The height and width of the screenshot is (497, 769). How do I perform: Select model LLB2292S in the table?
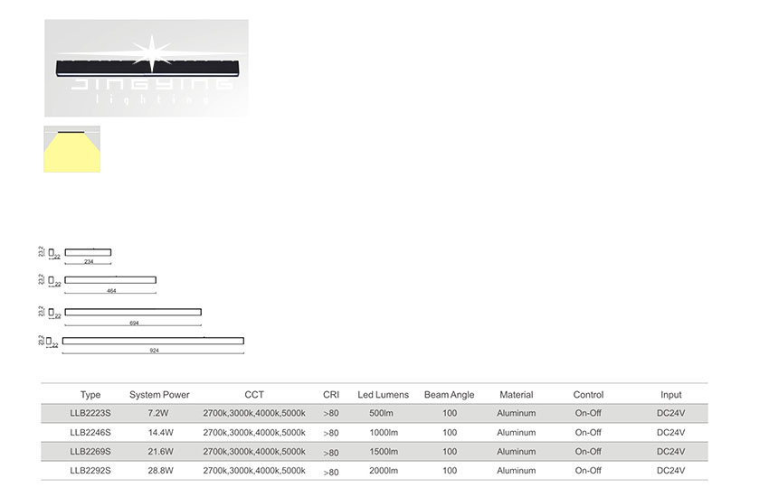click(x=90, y=471)
